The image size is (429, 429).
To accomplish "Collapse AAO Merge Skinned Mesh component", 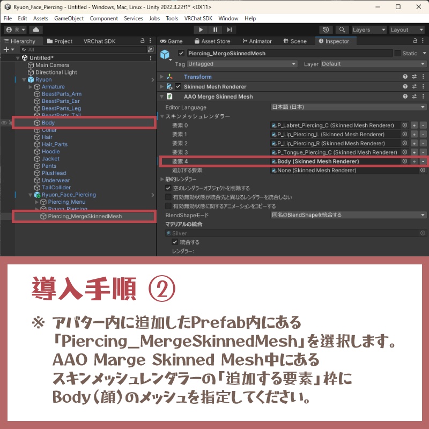I will click(x=162, y=97).
